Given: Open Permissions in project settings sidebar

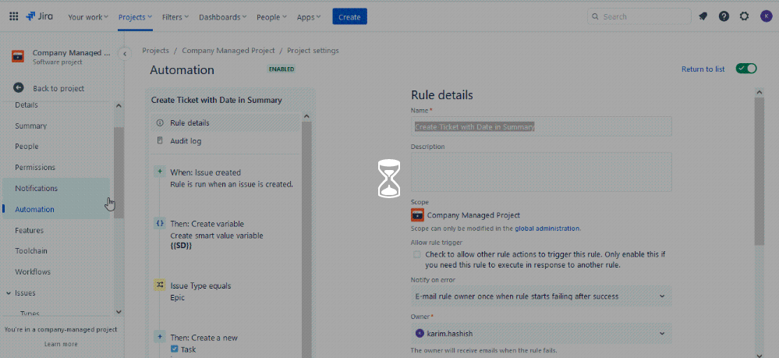Looking at the screenshot, I should pyautogui.click(x=35, y=168).
